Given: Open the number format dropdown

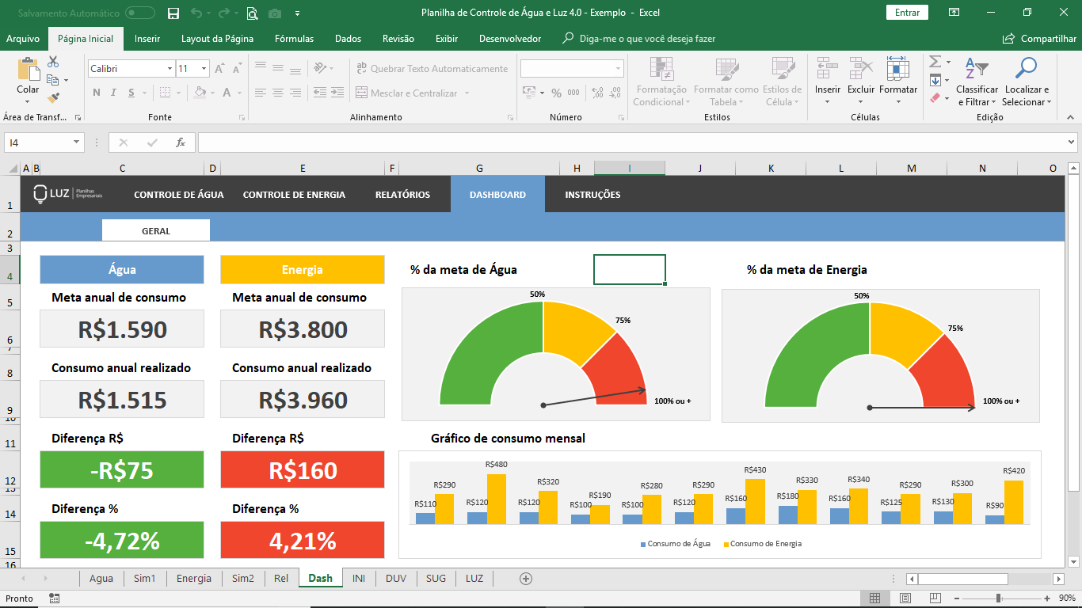Looking at the screenshot, I should [618, 69].
